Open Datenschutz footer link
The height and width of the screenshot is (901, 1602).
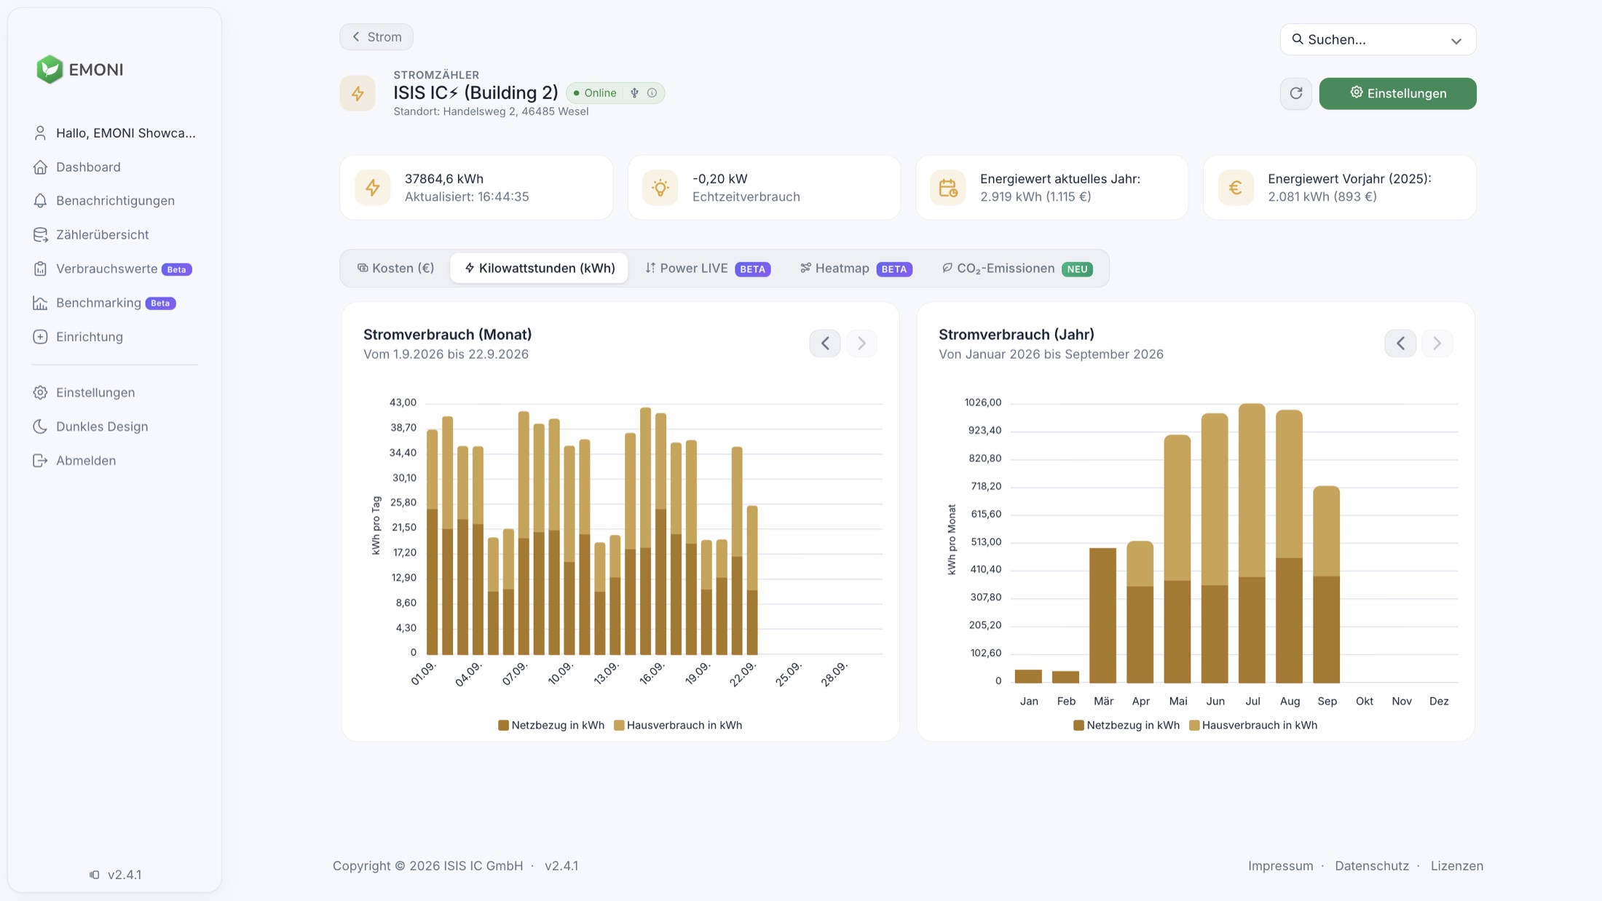[1372, 866]
